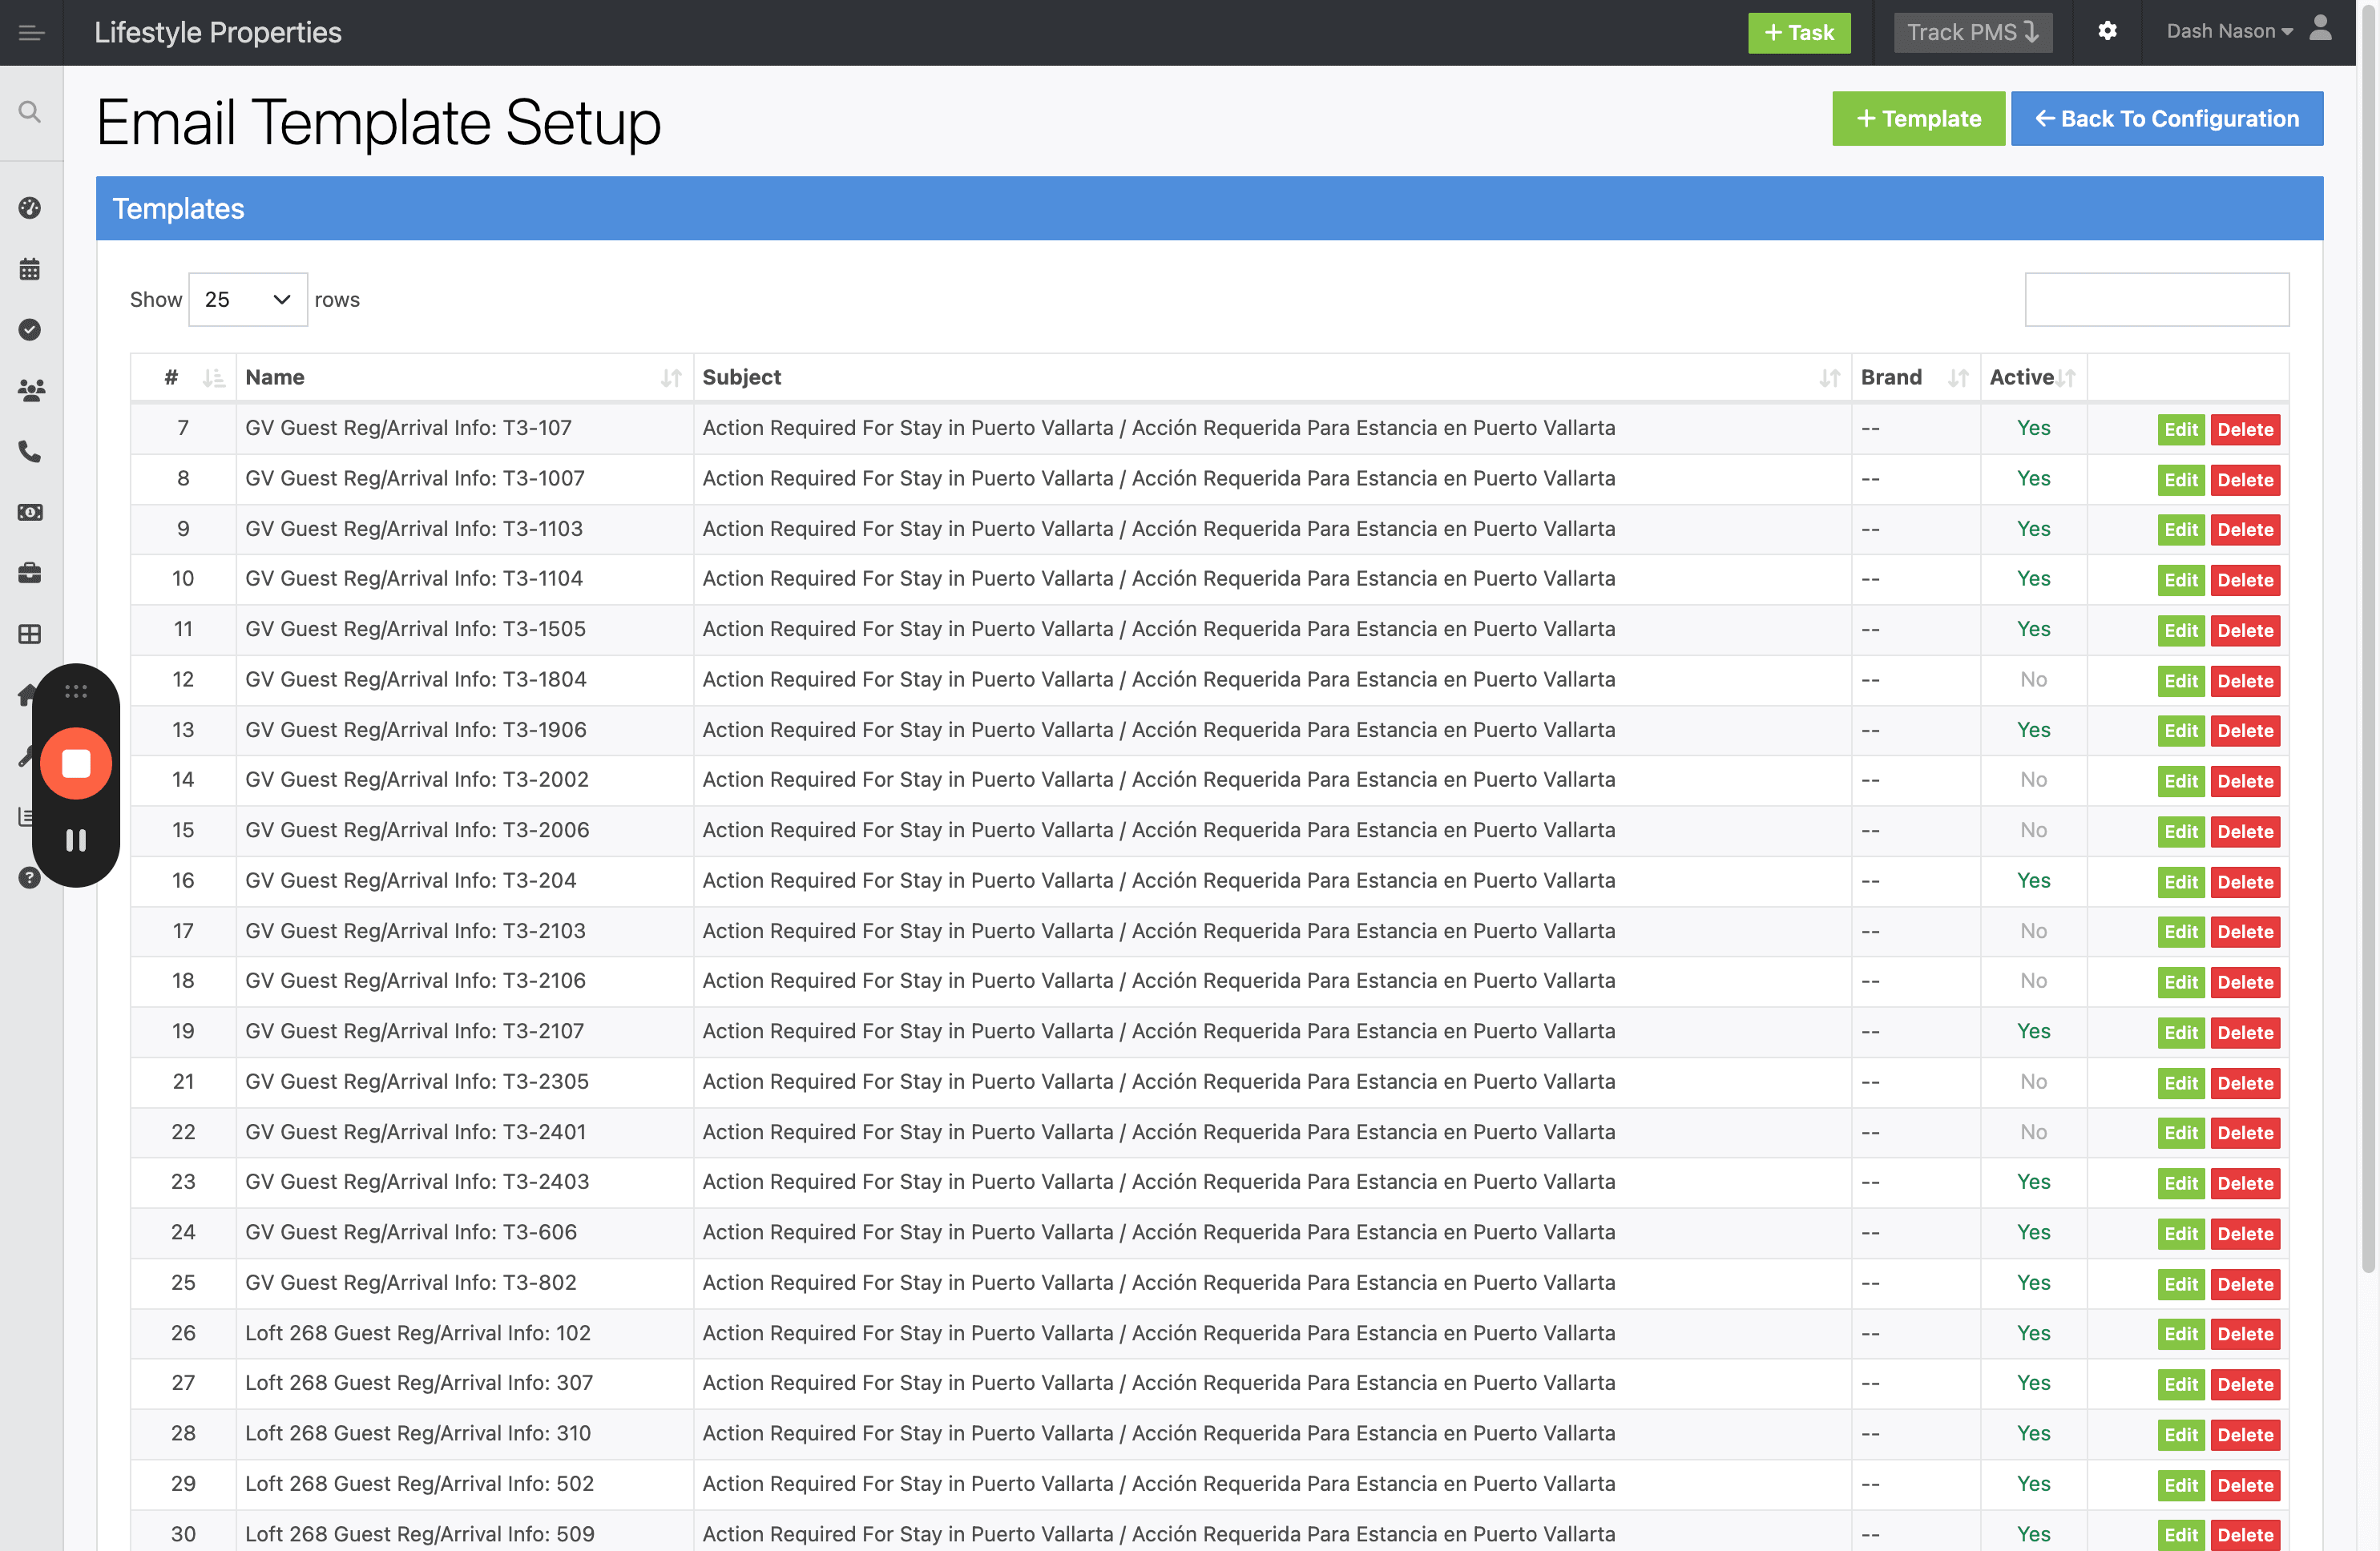Delete template T3-1103
Image resolution: width=2380 pixels, height=1551 pixels.
point(2244,530)
